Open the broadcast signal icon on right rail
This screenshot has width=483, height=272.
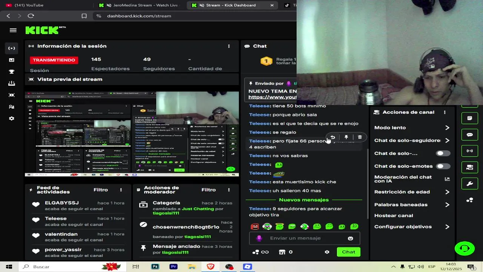point(470,151)
